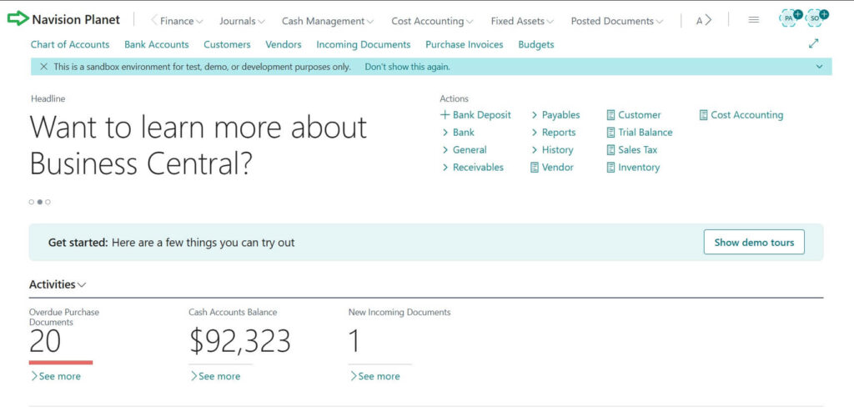Close the sandbox notification with X icon

click(43, 67)
